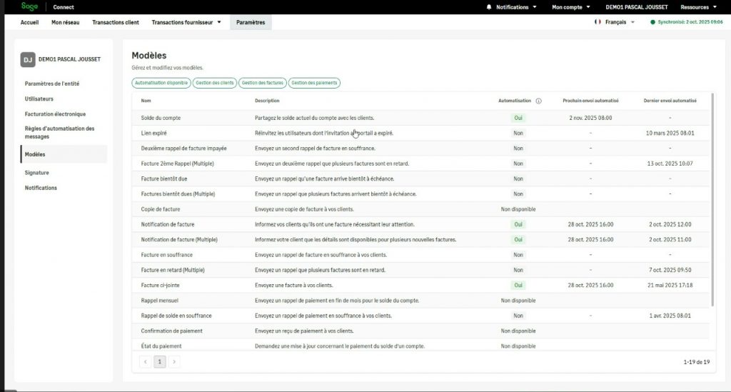The width and height of the screenshot is (731, 392).
Task: Click the green synchronisation status dot
Action: (x=652, y=22)
